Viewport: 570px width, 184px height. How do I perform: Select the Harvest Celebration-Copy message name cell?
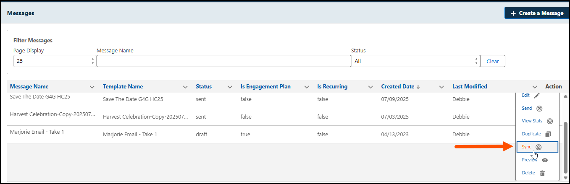tap(53, 114)
